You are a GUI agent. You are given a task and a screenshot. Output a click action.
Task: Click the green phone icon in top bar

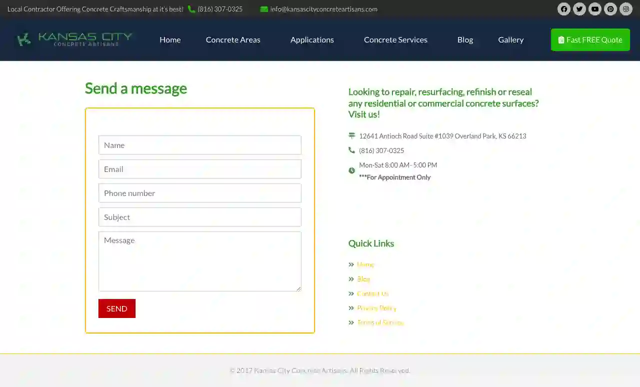pos(191,9)
